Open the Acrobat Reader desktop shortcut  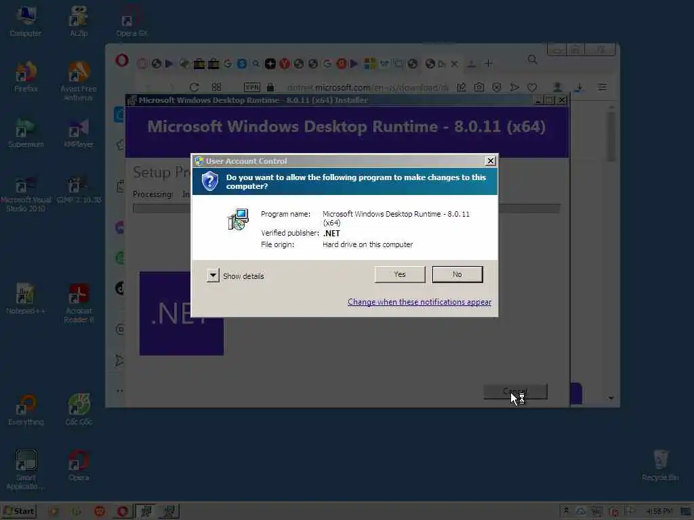pos(79,303)
